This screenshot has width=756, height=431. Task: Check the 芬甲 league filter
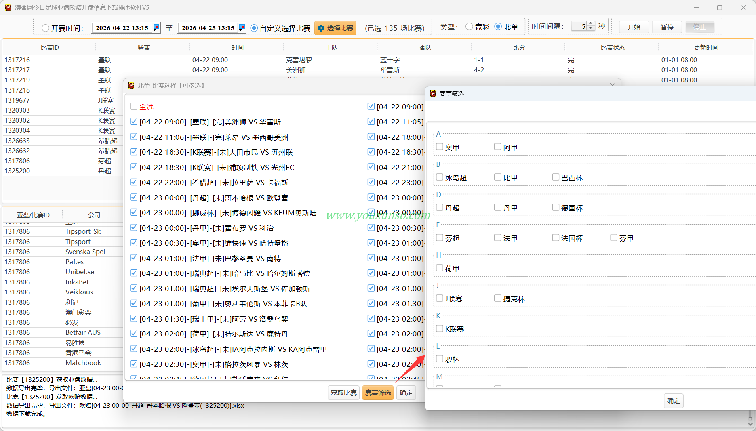[x=614, y=238]
